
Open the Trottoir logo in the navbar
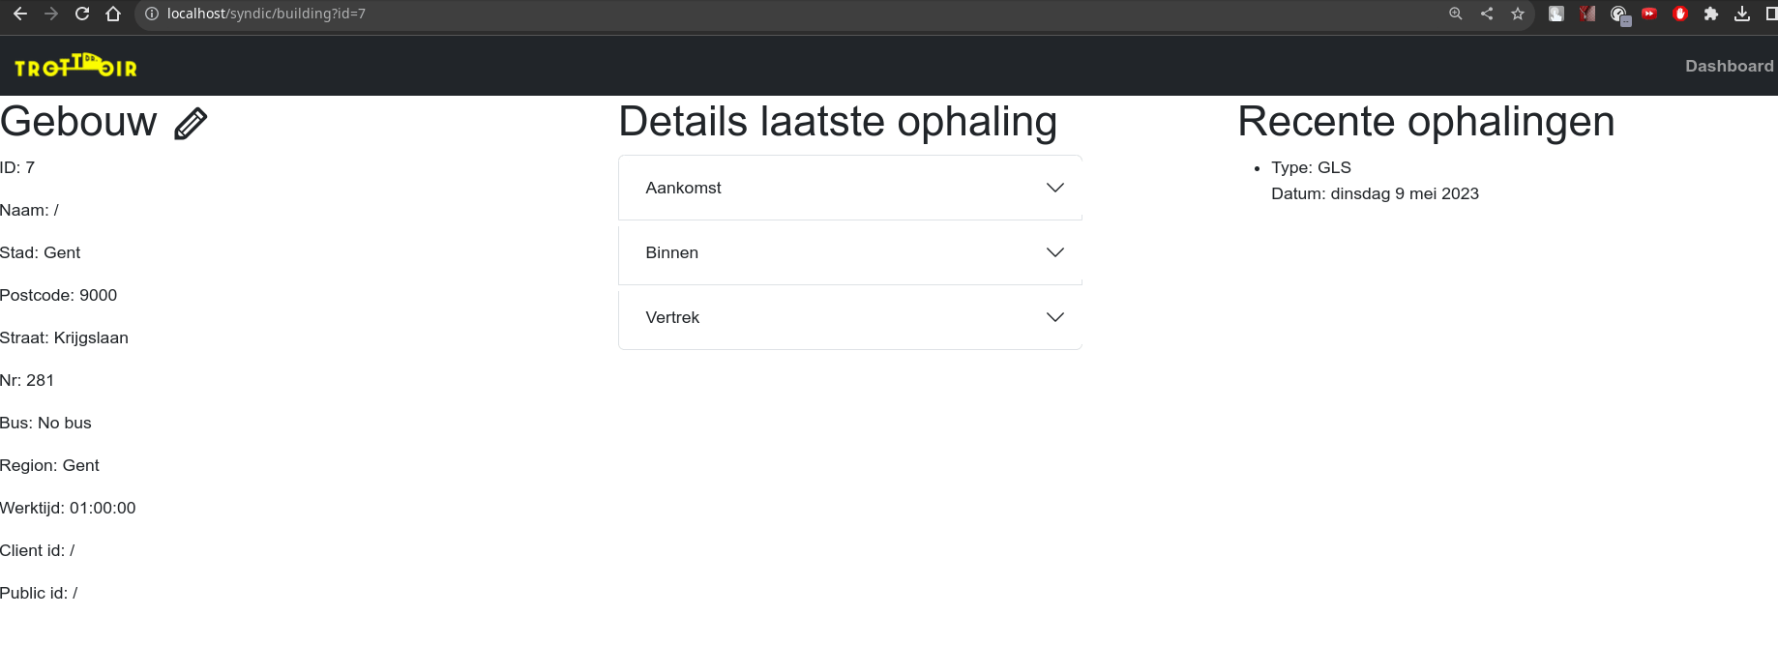click(74, 66)
